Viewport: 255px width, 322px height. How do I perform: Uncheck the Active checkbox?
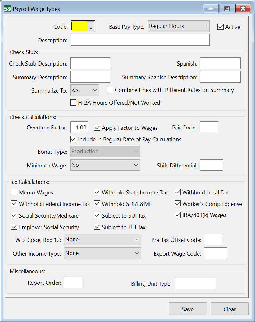[220, 27]
